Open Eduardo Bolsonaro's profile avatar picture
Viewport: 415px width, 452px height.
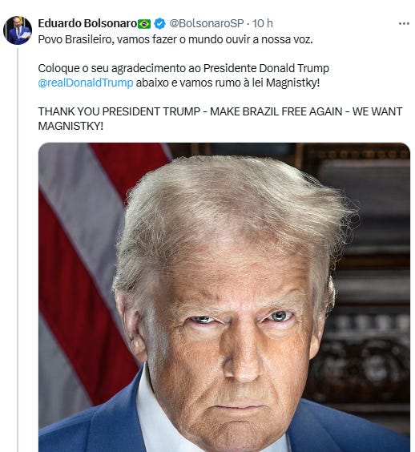18,30
